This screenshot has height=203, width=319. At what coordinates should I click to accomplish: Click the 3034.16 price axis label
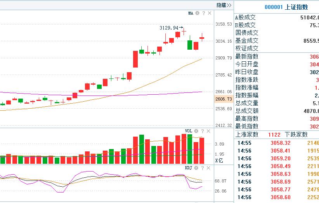pos(224,41)
